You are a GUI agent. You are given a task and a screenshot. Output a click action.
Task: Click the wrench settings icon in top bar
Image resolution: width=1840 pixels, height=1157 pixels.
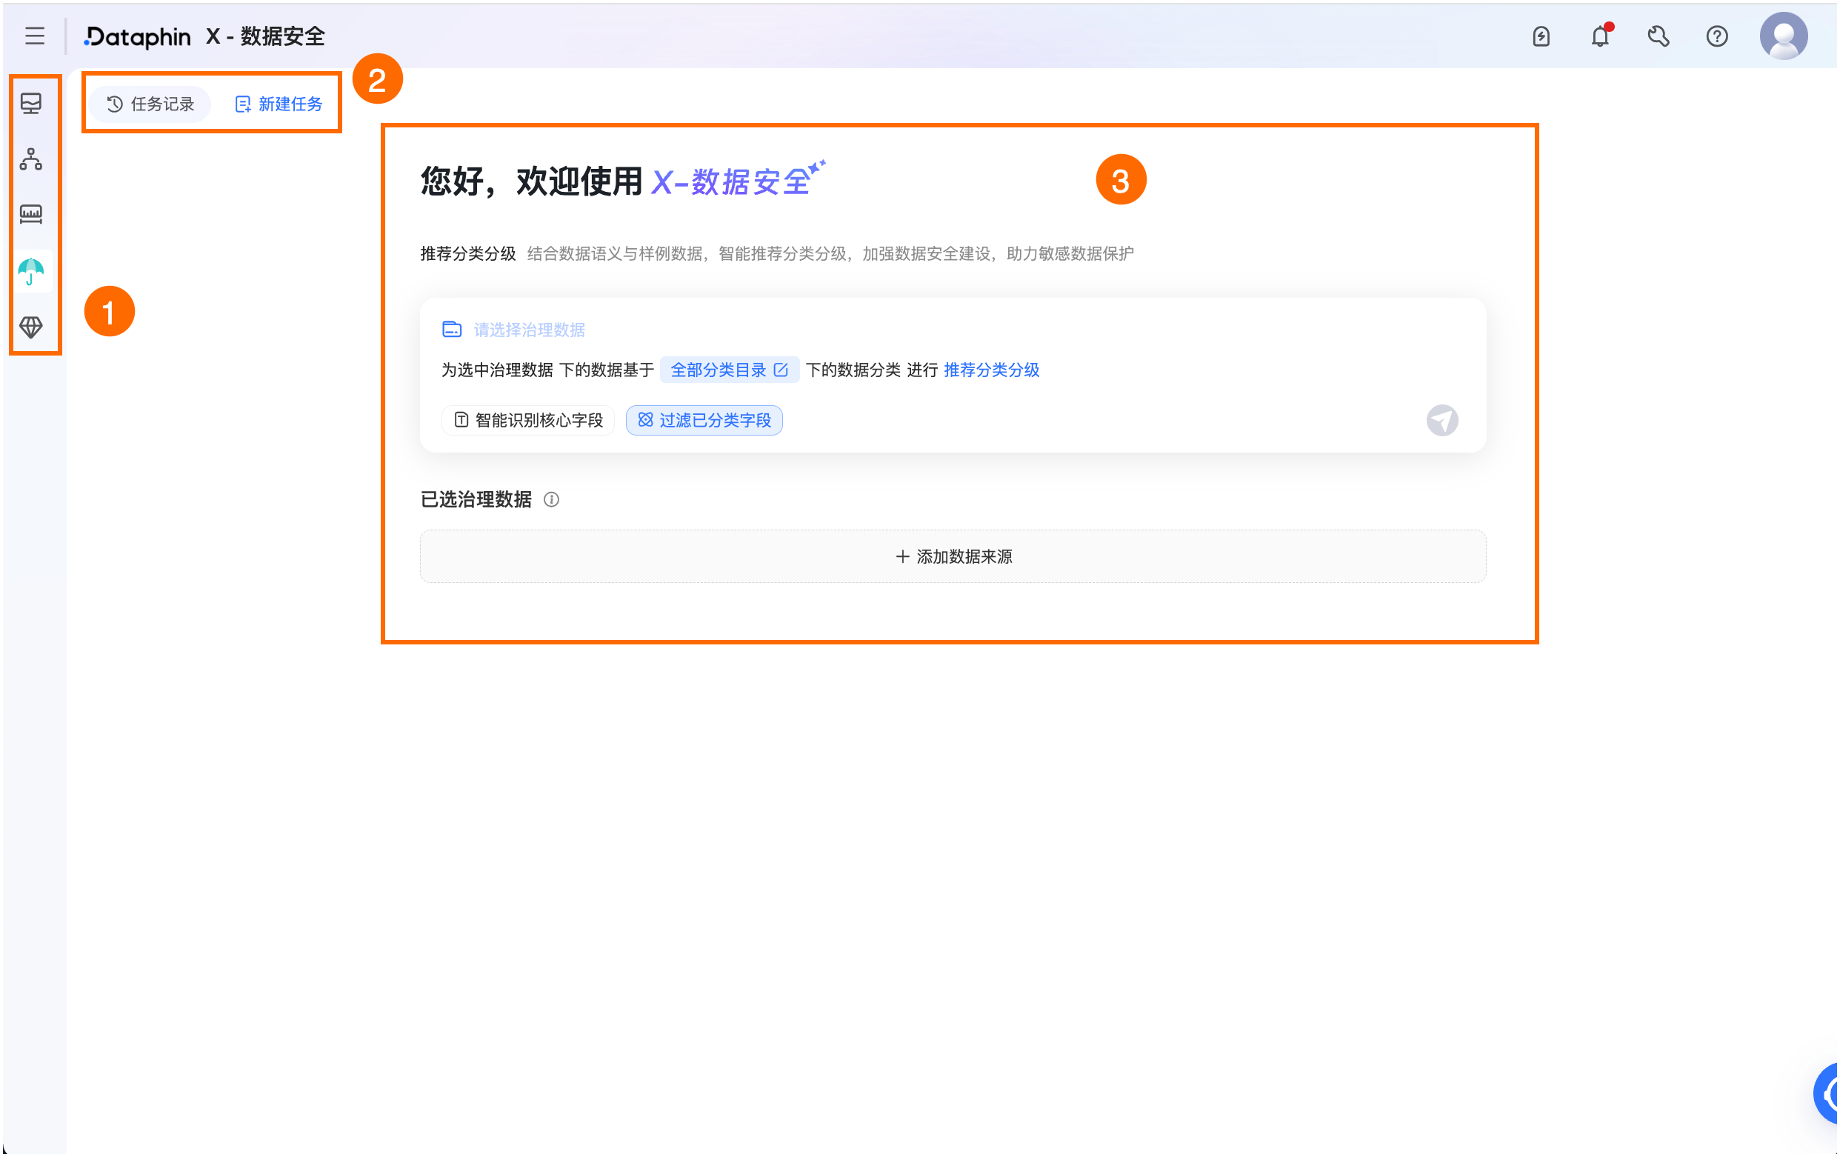[1657, 36]
